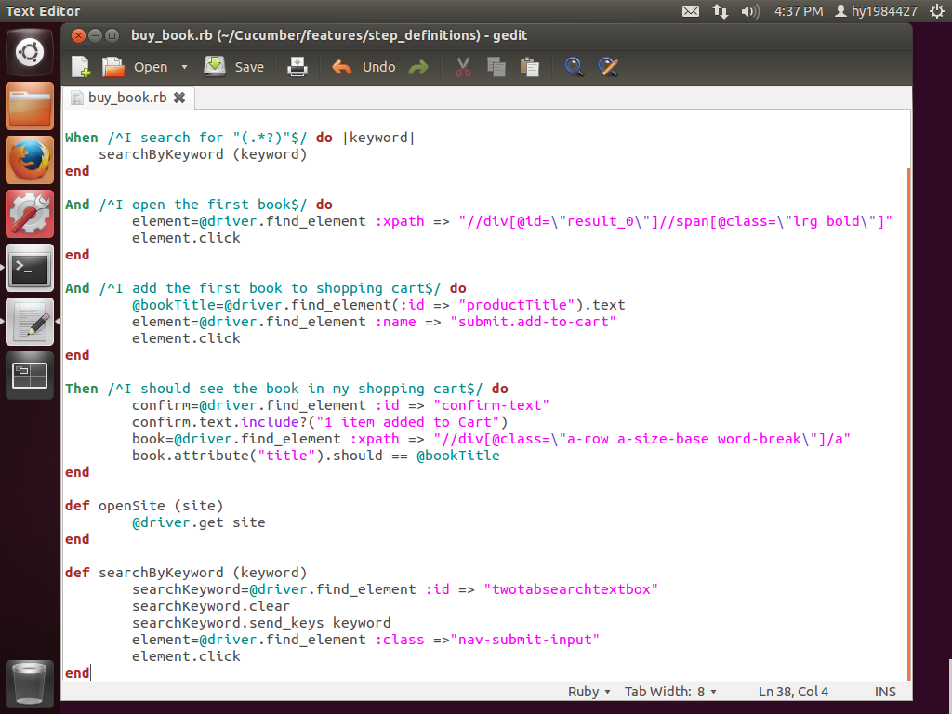Click the Cut scissors icon
This screenshot has width=952, height=714.
(x=463, y=67)
